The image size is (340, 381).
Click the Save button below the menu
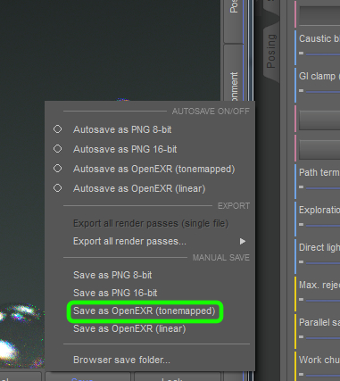tap(88, 377)
